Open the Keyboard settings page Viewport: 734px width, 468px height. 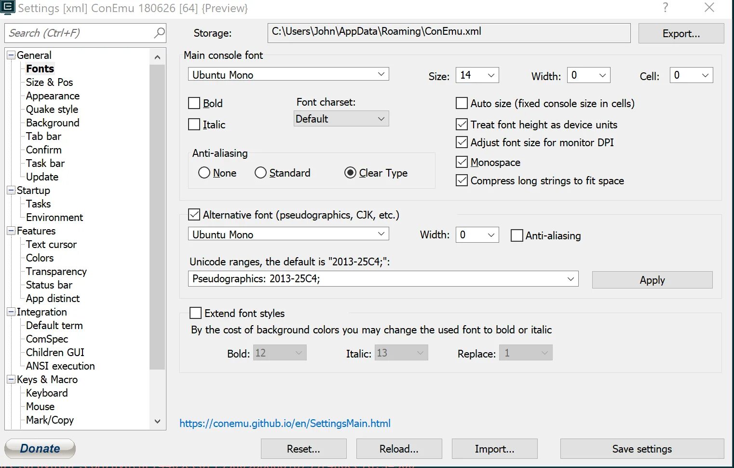tap(47, 393)
